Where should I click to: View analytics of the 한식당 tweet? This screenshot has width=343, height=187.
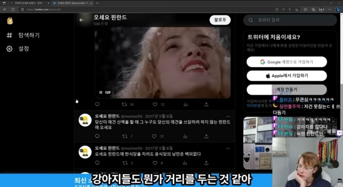pyautogui.click(x=185, y=163)
